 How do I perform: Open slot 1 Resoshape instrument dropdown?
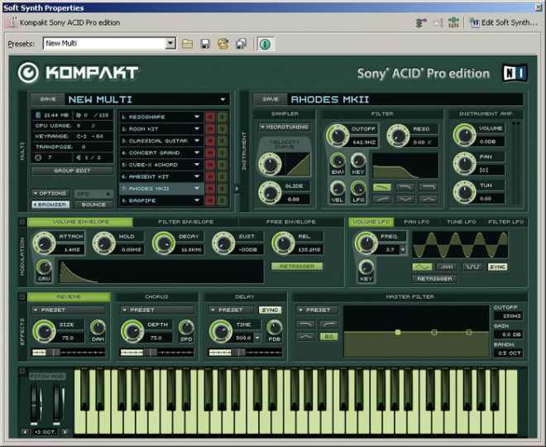coord(197,117)
